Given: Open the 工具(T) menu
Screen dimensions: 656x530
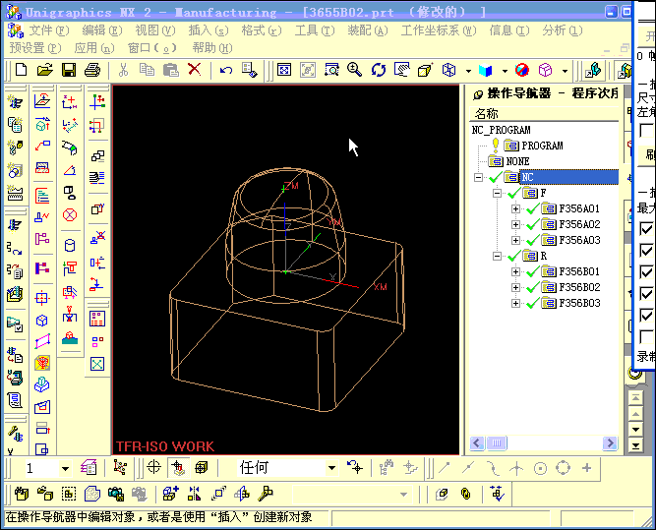Looking at the screenshot, I should click(315, 30).
